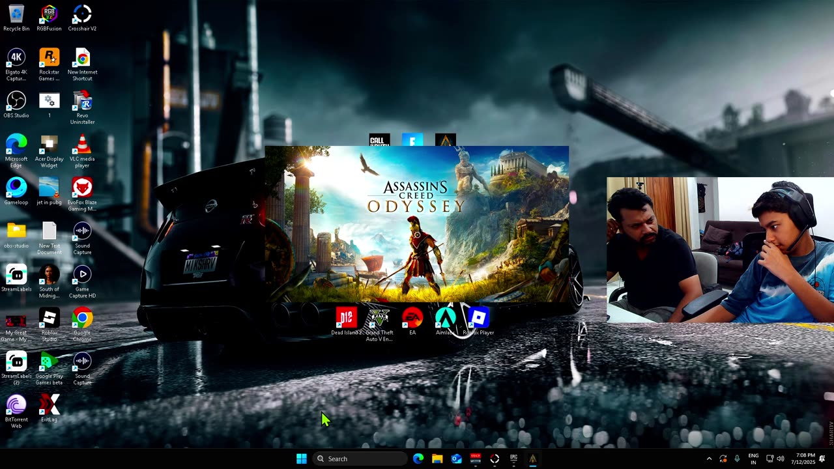Open the Gameloop desktop shortcut

16,192
